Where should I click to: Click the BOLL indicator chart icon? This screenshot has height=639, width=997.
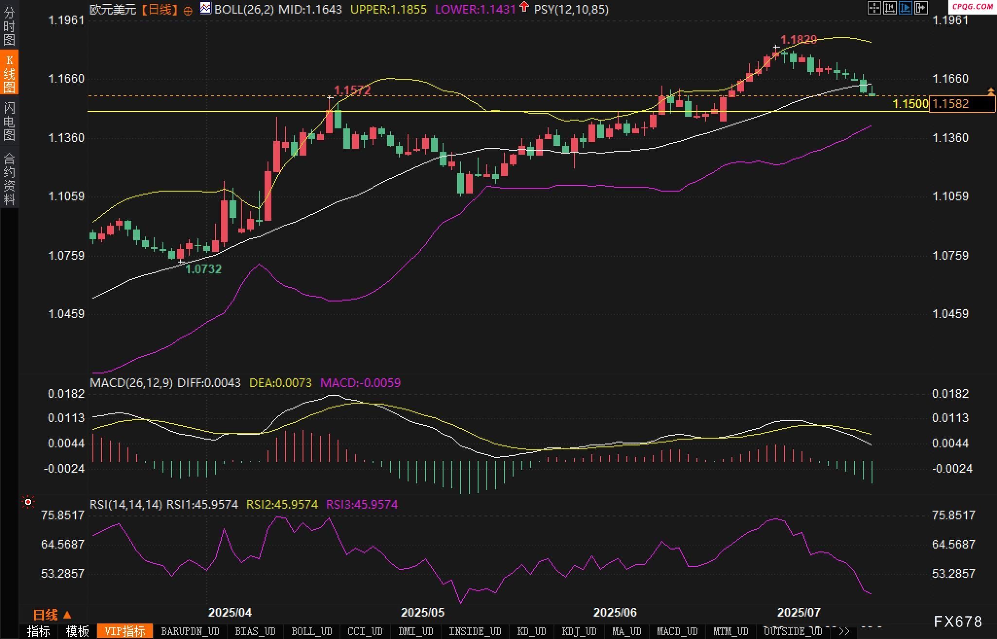point(206,8)
